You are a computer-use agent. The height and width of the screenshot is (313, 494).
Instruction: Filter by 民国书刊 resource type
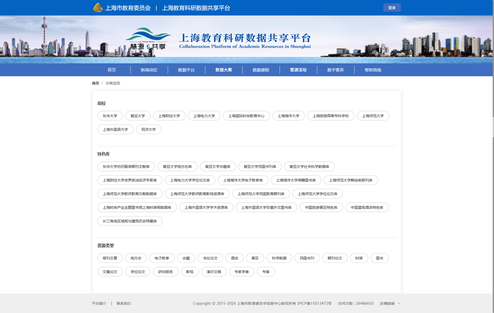click(307, 258)
